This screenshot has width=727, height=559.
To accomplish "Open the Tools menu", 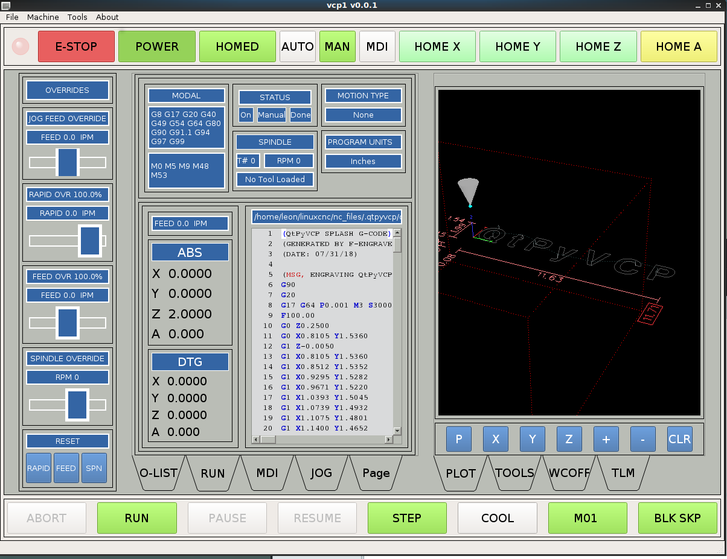I will 77,17.
